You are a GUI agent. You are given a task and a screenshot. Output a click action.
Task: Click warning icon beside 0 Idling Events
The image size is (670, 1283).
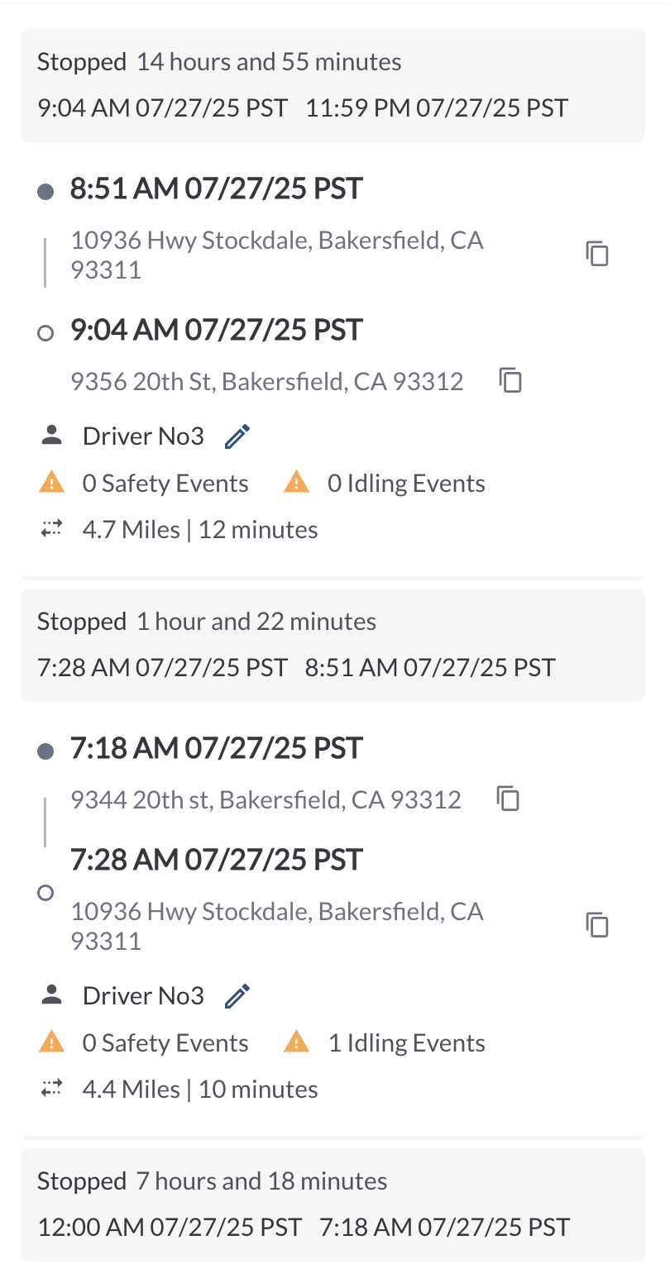[x=296, y=483]
